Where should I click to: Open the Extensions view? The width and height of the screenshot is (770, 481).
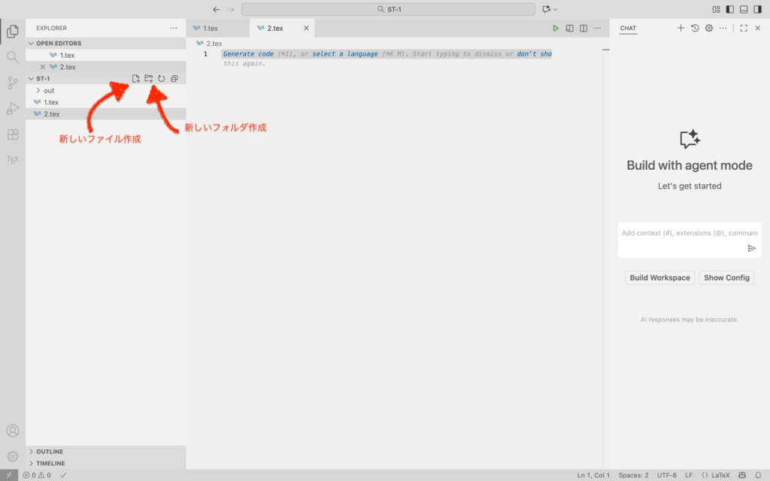pos(12,135)
